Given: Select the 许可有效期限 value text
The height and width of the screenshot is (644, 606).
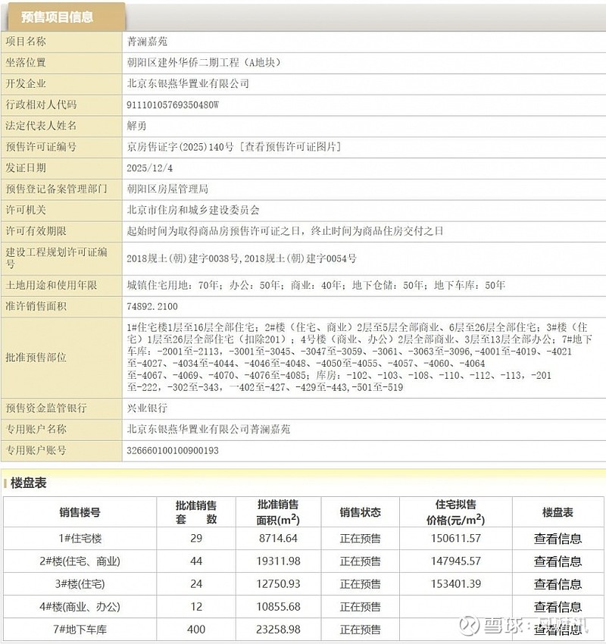Looking at the screenshot, I should coord(285,231).
